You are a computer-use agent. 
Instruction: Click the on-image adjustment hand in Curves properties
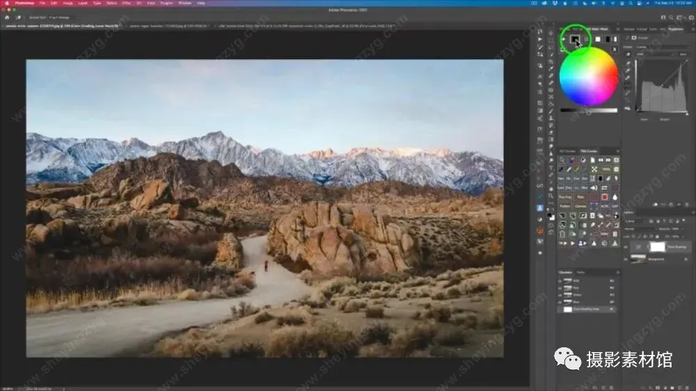pos(628,54)
